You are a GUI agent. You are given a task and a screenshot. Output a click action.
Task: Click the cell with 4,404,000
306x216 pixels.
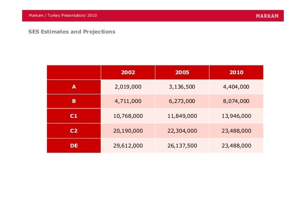(x=236, y=87)
